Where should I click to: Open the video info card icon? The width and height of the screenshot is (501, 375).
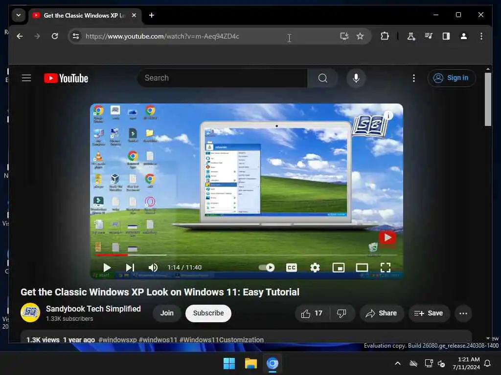pyautogui.click(x=388, y=115)
